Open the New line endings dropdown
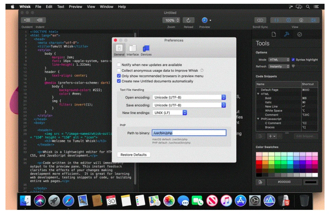 [x=169, y=113]
